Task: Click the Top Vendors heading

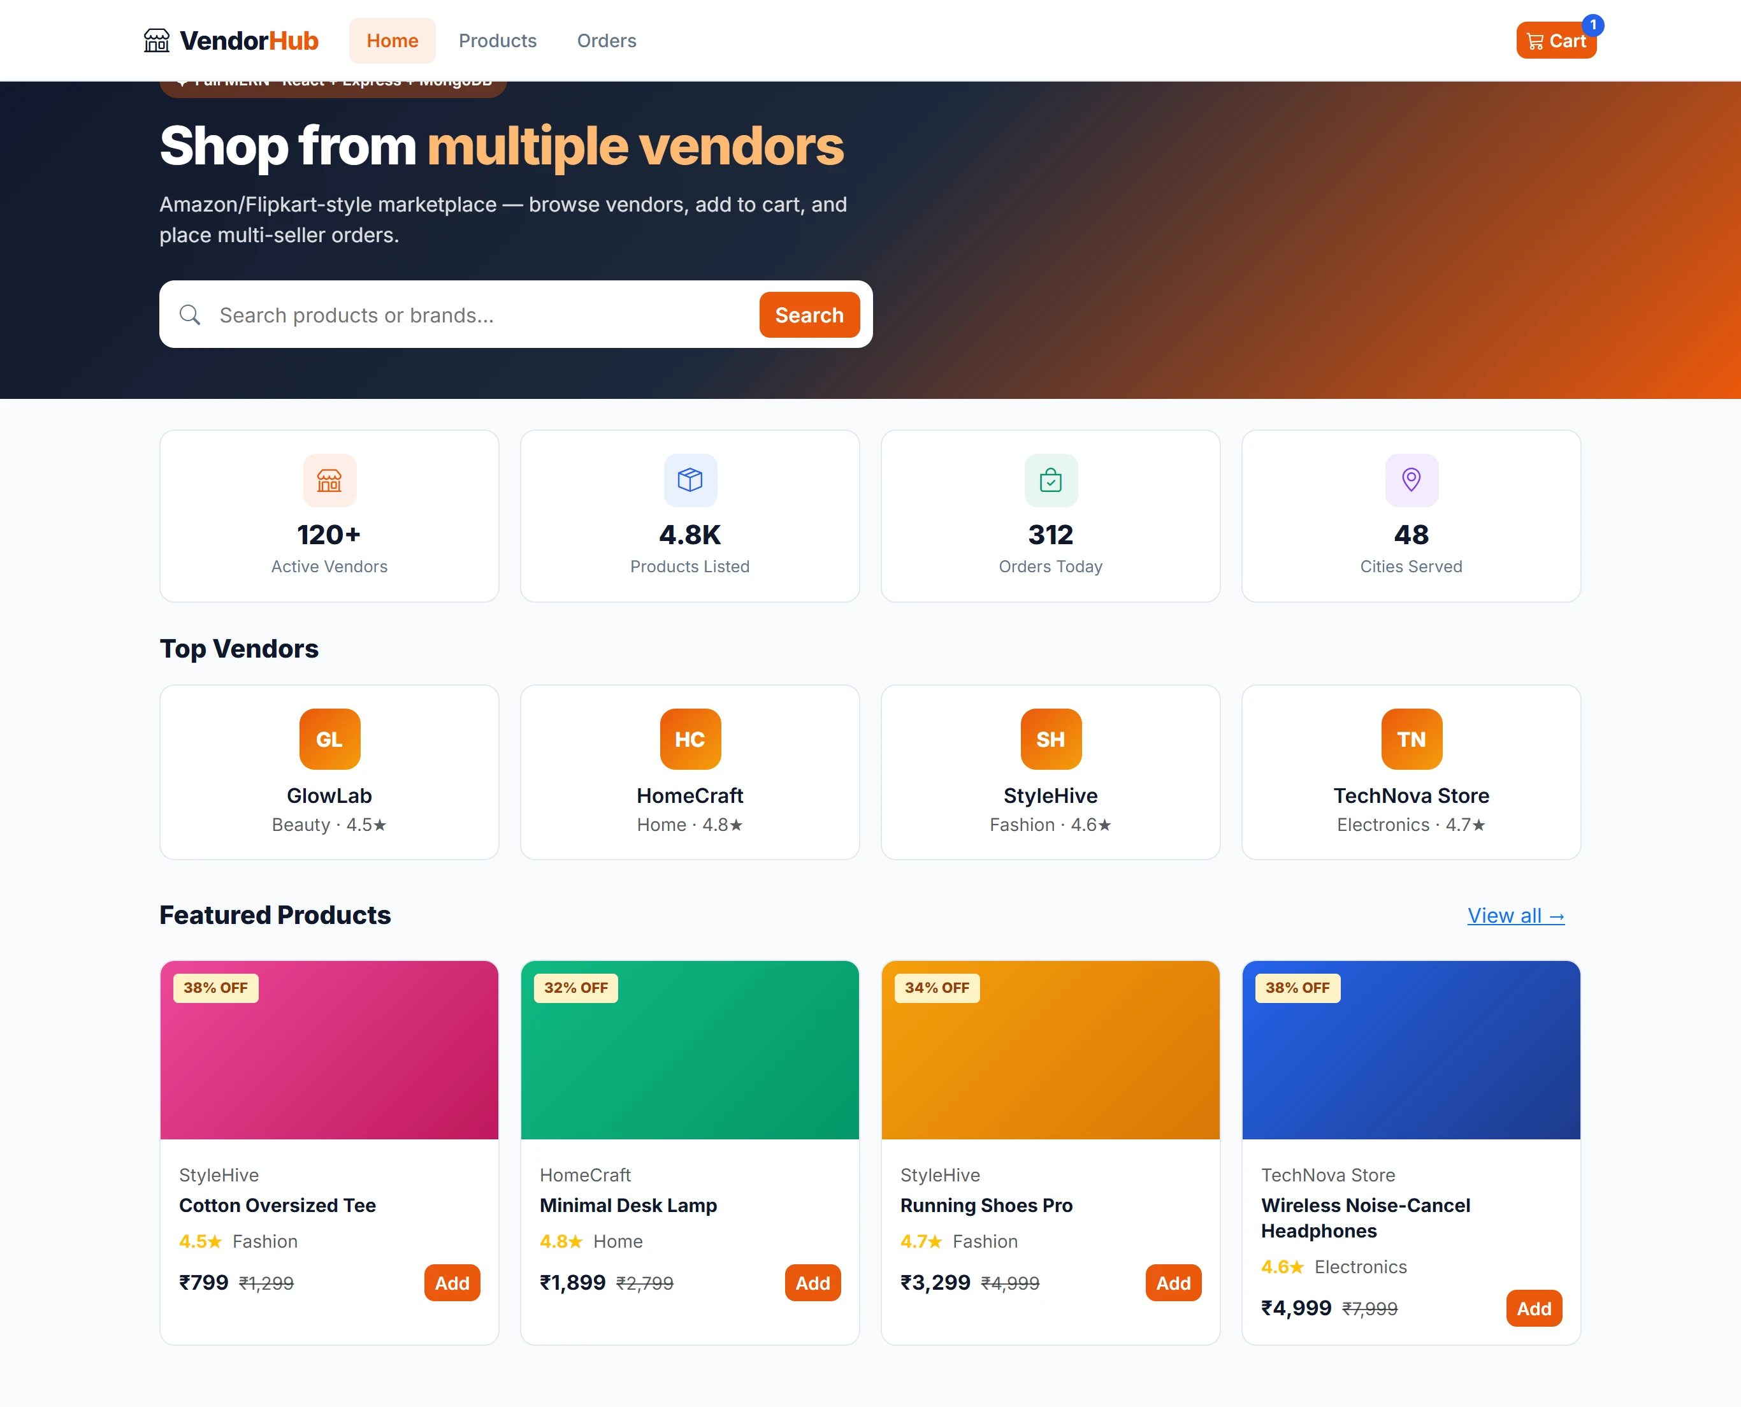Action: click(239, 649)
